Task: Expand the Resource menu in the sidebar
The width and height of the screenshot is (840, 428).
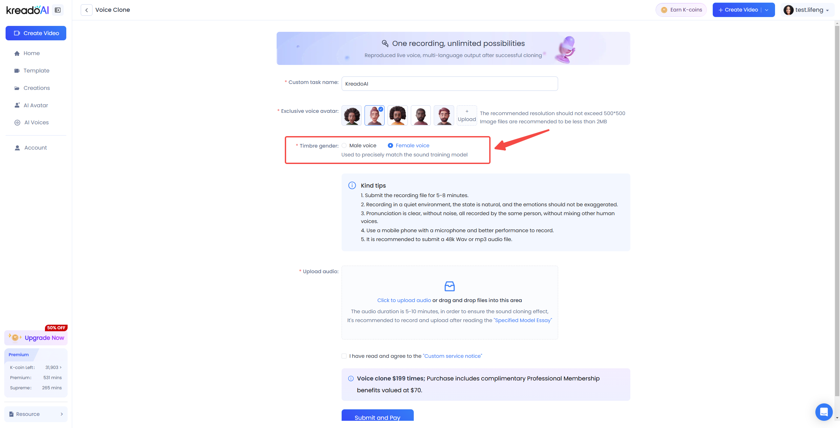Action: (36, 414)
